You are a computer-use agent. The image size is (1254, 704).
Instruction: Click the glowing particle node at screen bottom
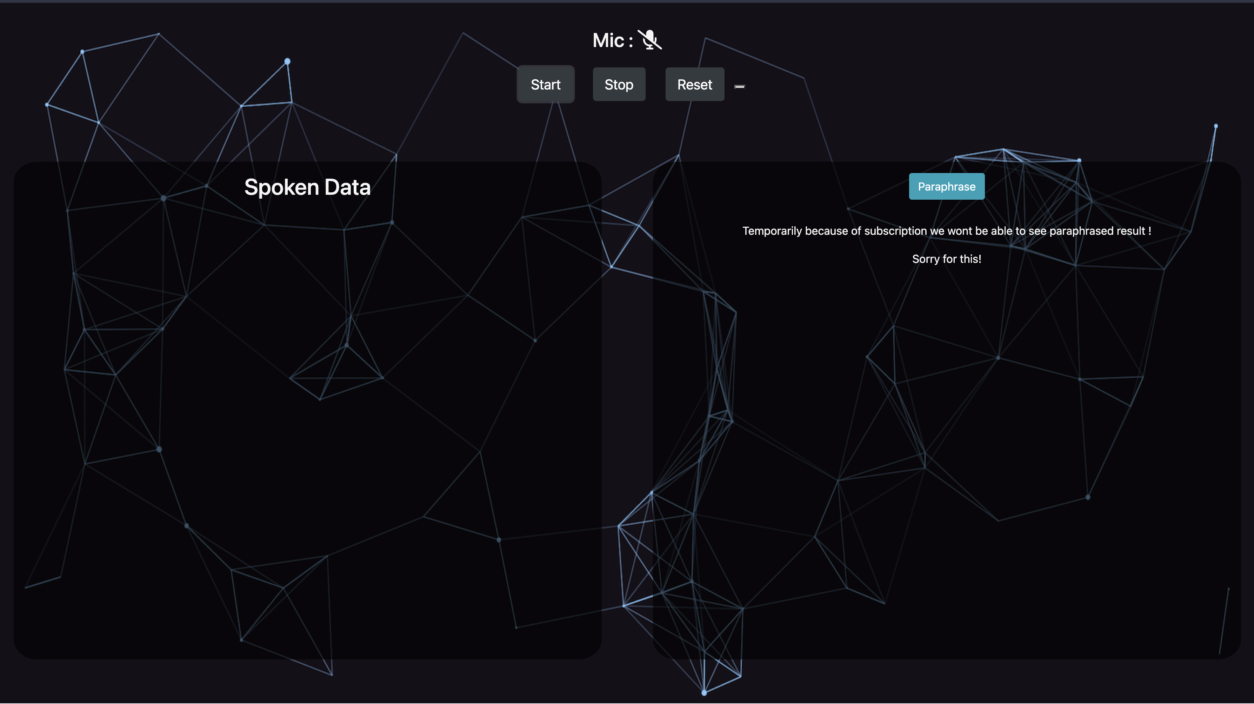pos(704,692)
